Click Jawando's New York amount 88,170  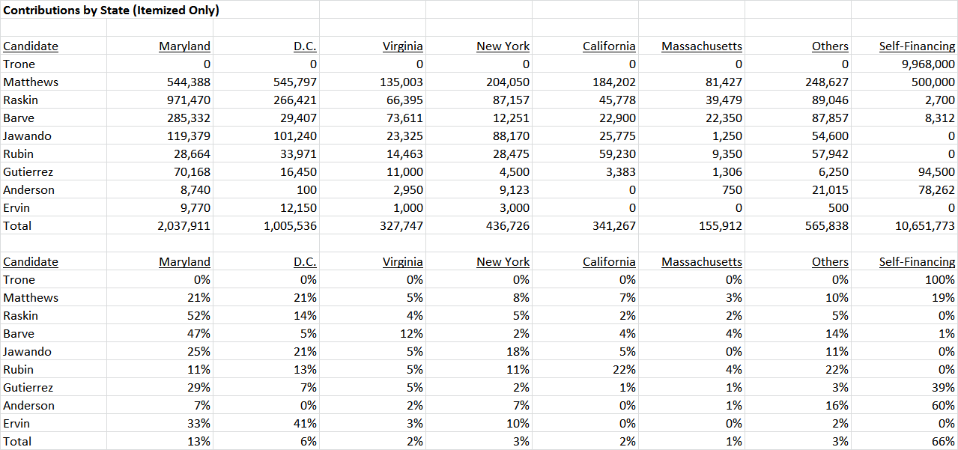coord(510,136)
